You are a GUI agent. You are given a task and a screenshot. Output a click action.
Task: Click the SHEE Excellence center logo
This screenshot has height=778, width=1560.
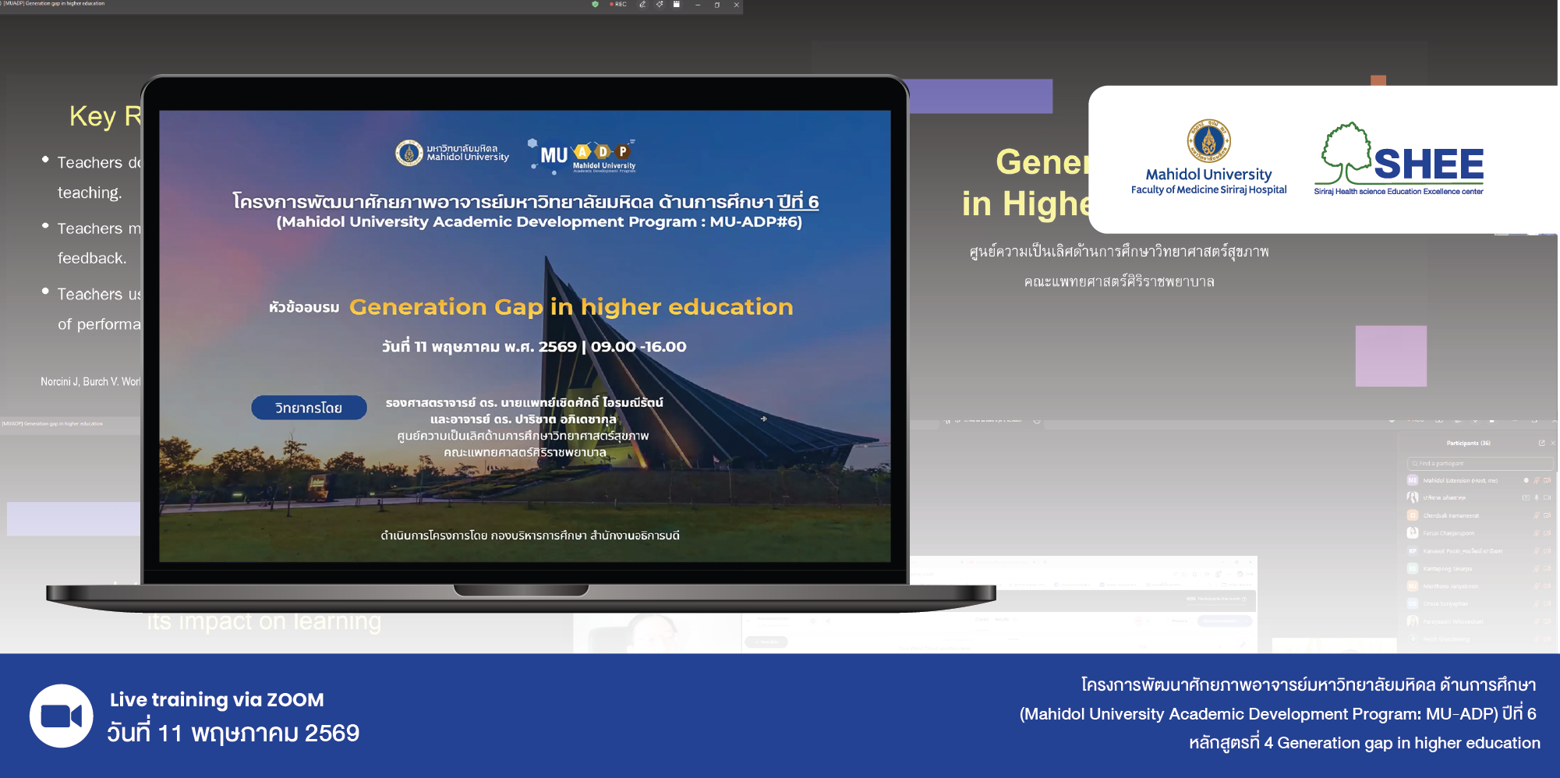(x=1399, y=159)
